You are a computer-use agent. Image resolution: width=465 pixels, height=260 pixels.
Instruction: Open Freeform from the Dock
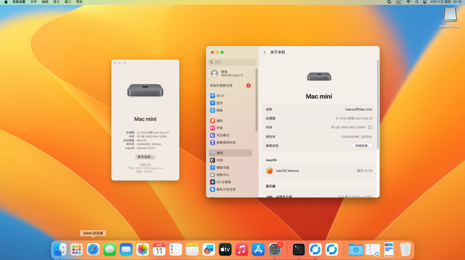[209, 250]
